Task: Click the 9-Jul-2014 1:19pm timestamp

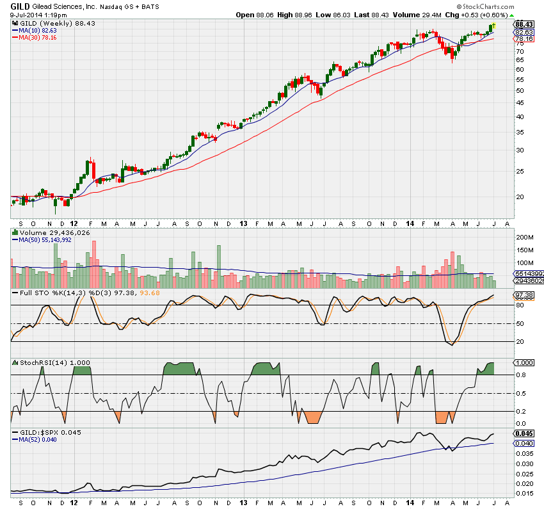Action: tap(38, 15)
